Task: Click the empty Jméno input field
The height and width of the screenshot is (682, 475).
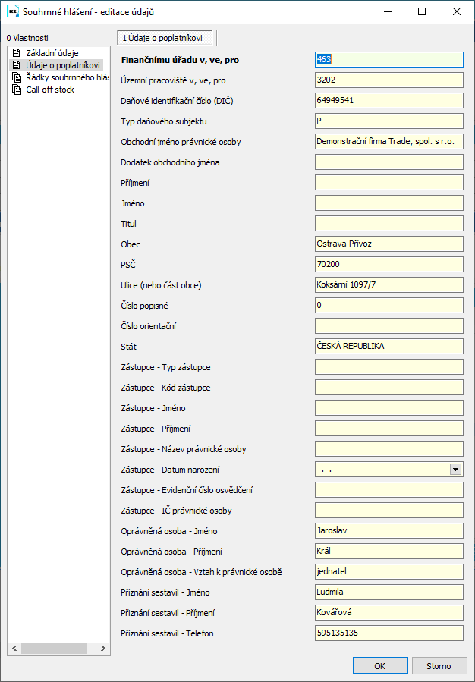Action: [x=388, y=203]
